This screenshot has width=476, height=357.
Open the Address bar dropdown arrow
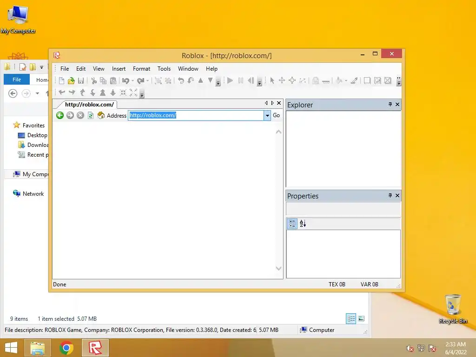tap(267, 115)
